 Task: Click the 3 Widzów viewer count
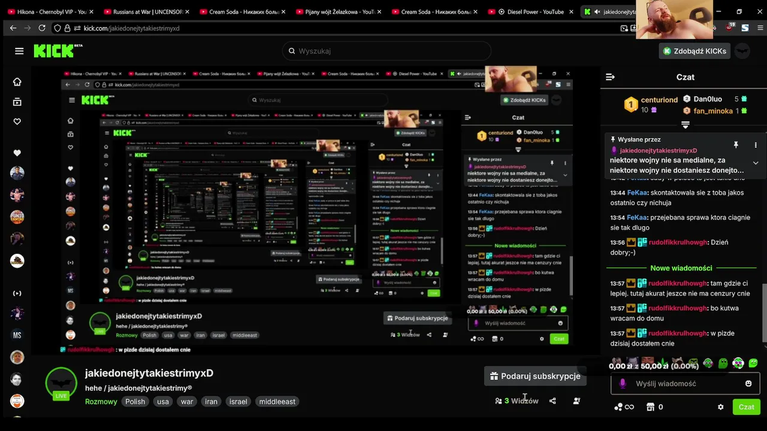tap(521, 401)
